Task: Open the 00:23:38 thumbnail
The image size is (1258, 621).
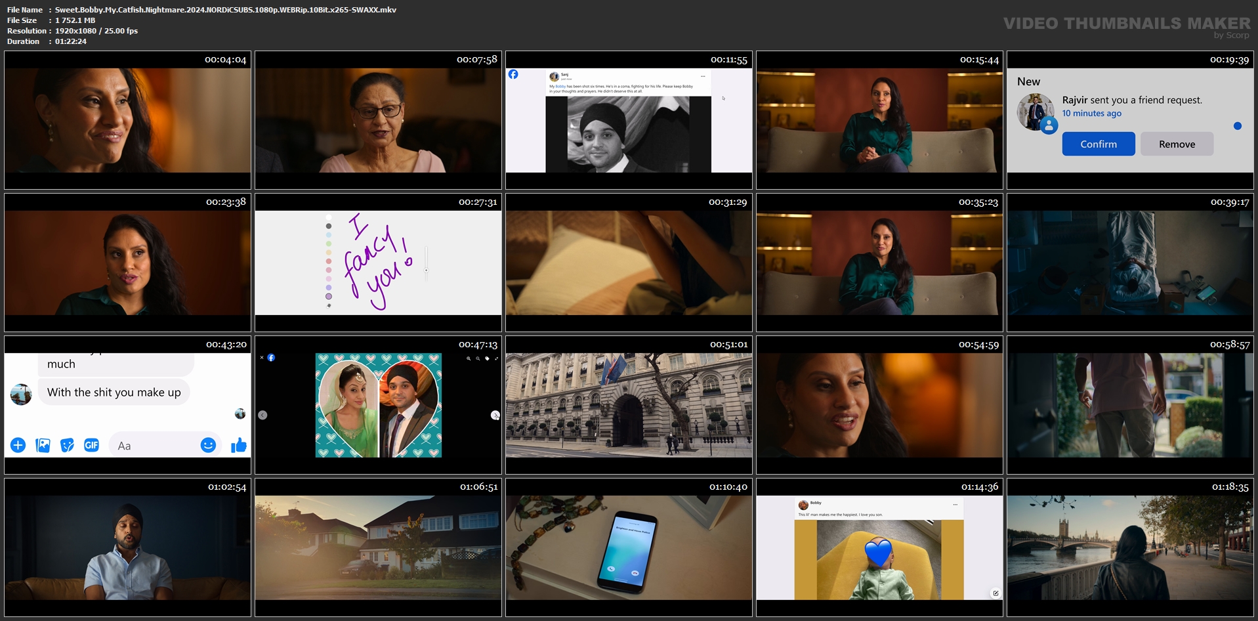Action: pyautogui.click(x=128, y=263)
